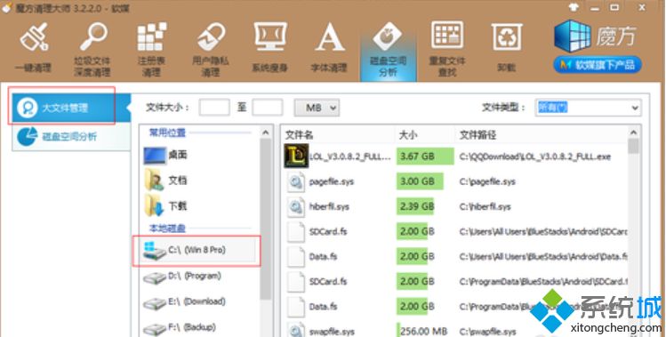Screen dimensions: 666x337
Task: Click the minimum file size input
Action: click(x=214, y=108)
